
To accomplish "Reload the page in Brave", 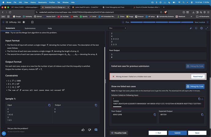I will click(10, 12).
